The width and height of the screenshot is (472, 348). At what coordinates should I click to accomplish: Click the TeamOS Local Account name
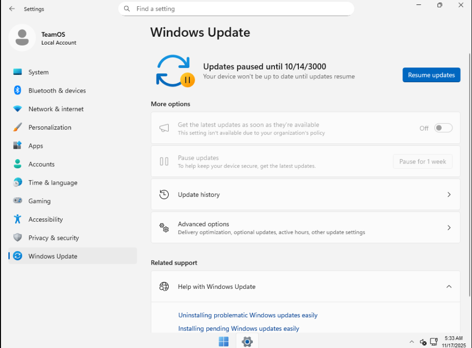pyautogui.click(x=59, y=38)
